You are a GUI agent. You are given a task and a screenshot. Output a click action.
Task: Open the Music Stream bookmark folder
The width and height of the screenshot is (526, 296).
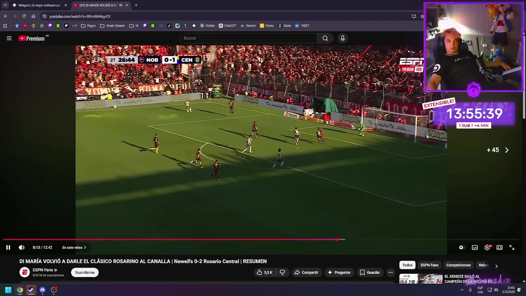click(112, 25)
